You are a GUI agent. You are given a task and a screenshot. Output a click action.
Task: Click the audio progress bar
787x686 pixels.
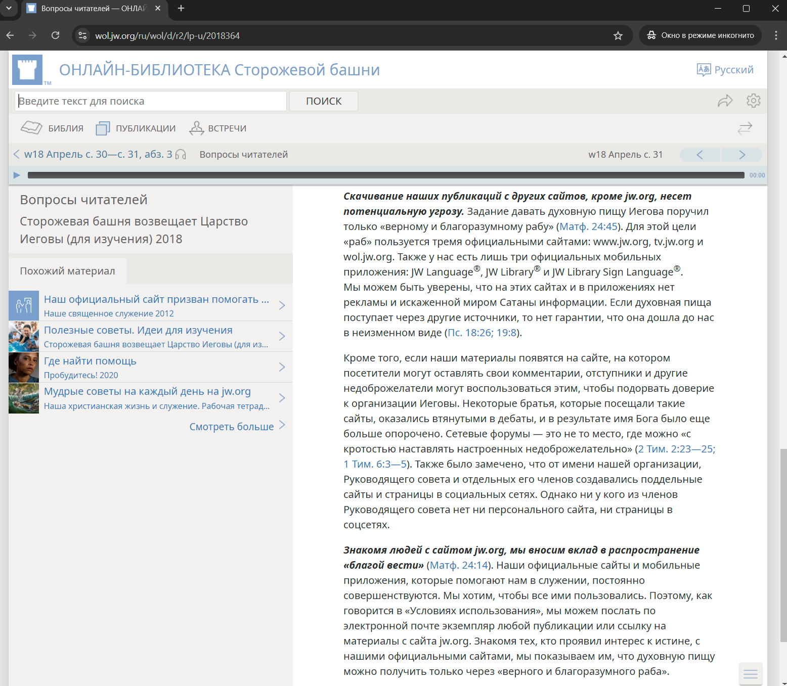pyautogui.click(x=386, y=175)
